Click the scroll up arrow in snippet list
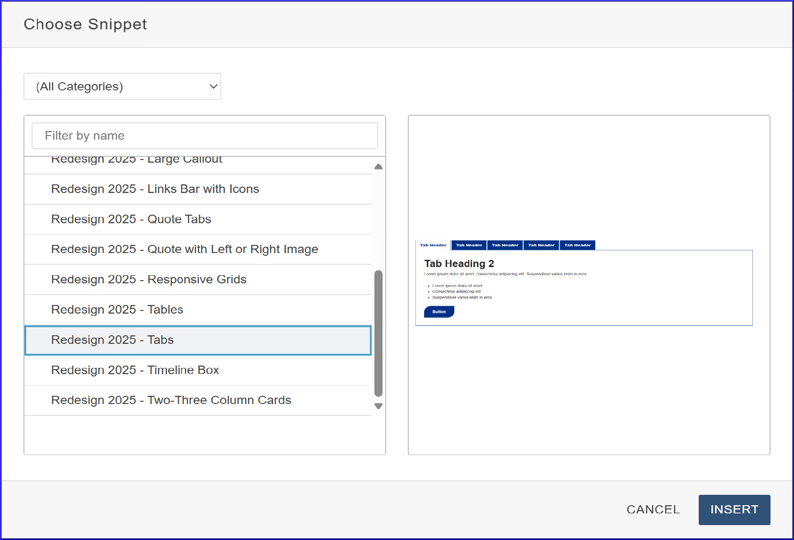 pos(378,167)
